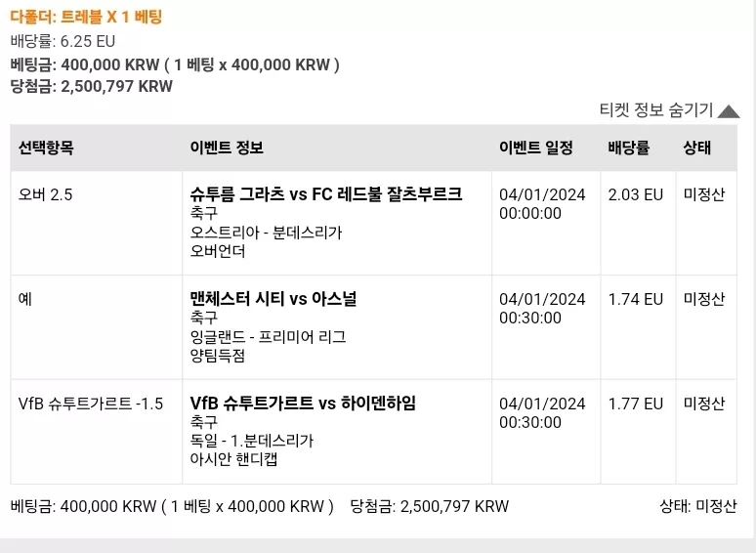Viewport: 756px width, 553px height.
Task: Click the '상태' column header
Action: (x=696, y=148)
